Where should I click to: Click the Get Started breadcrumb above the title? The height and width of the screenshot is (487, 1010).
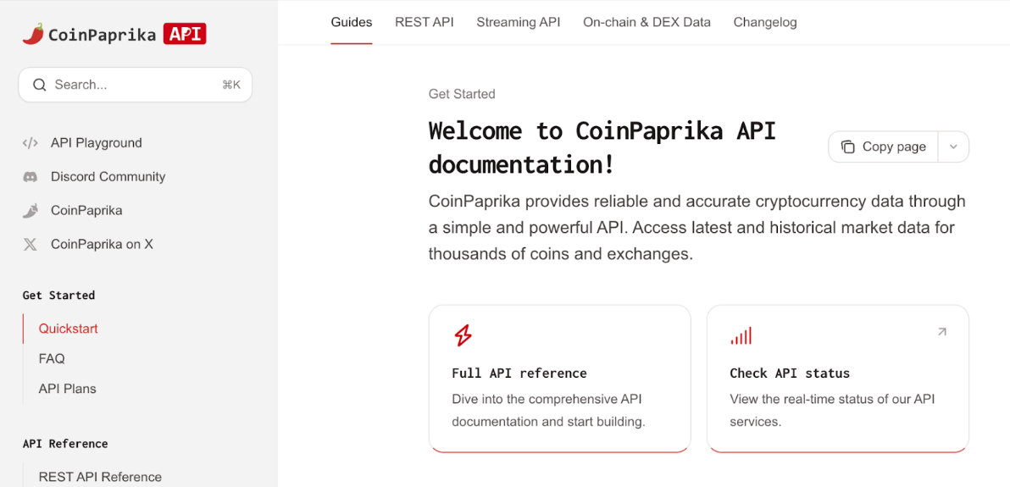[x=462, y=94]
